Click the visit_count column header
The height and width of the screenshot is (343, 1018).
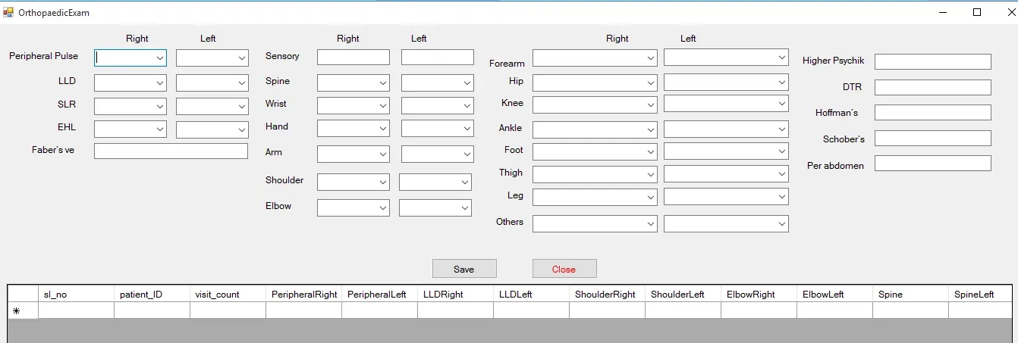228,294
